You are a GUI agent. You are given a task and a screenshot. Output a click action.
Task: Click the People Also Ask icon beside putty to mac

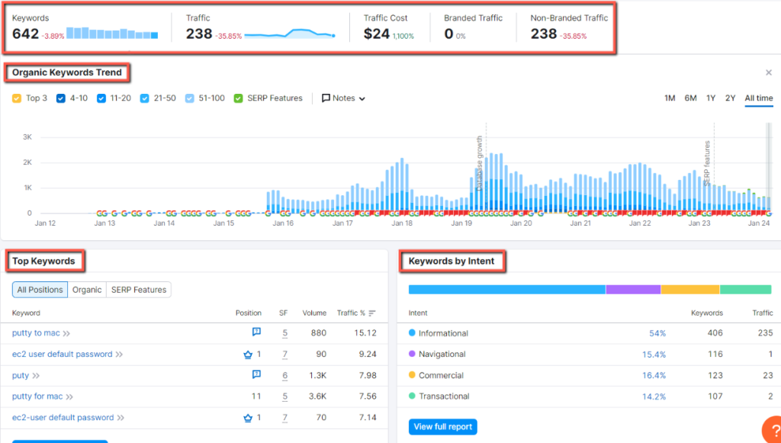tap(256, 332)
